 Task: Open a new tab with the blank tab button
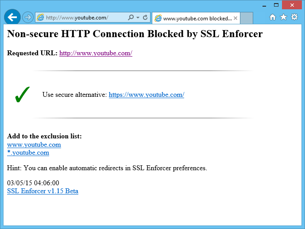[247, 18]
